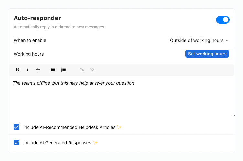Click the sparkle icon beside AI Generated Responses
This screenshot has width=243, height=161.
(x=95, y=143)
